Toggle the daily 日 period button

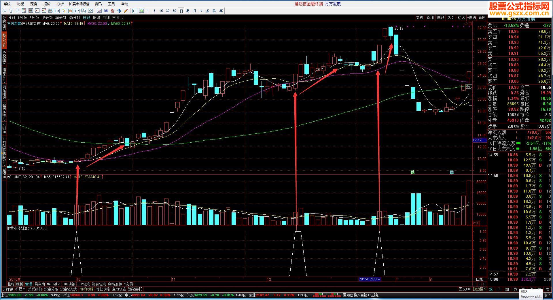181,11
